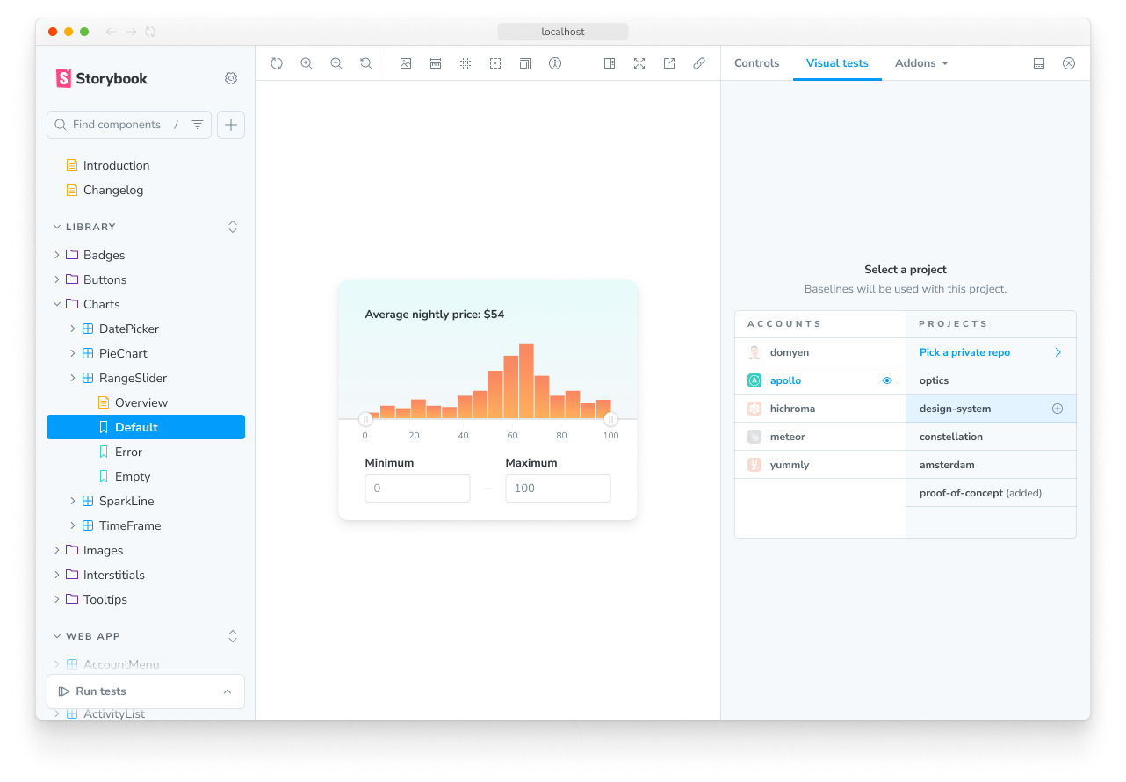Copy story link icon

coord(699,63)
